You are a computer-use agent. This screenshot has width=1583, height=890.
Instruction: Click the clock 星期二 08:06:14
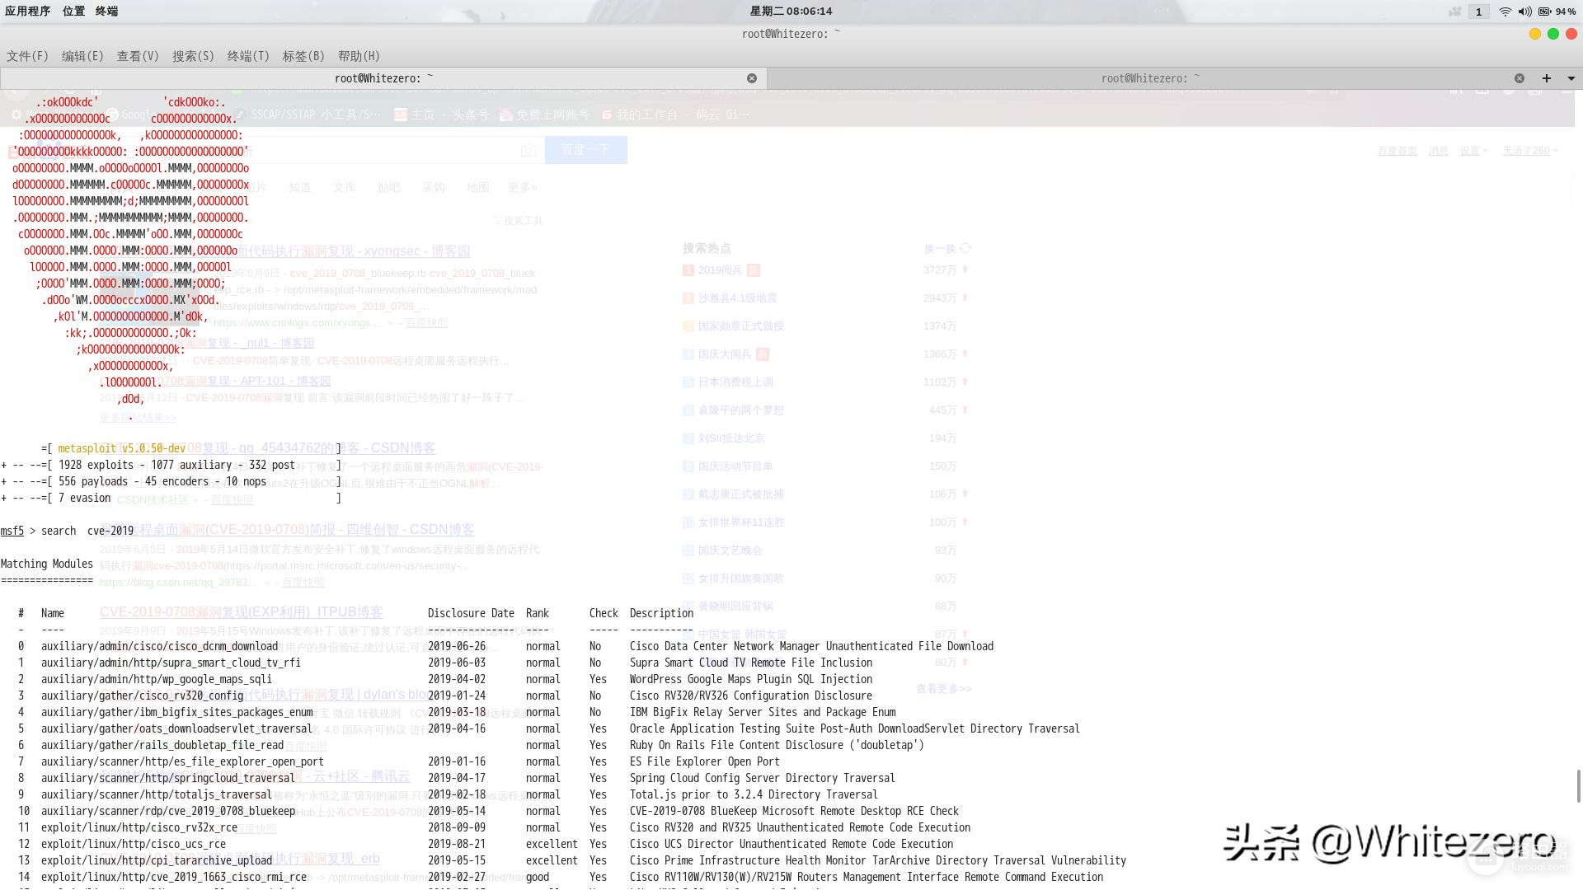pyautogui.click(x=791, y=11)
